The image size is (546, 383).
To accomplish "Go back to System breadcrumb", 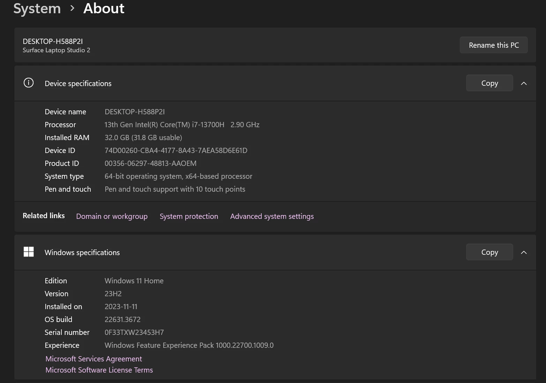I will pyautogui.click(x=37, y=8).
